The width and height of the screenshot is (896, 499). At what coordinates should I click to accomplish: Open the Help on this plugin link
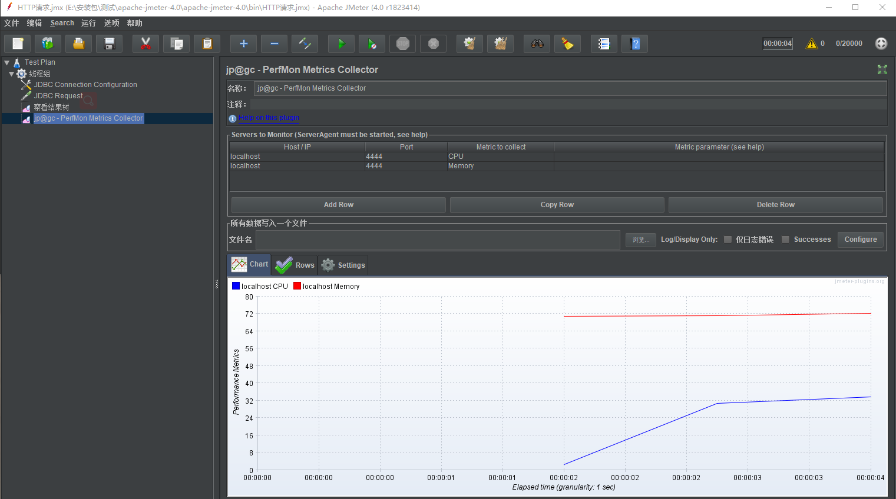(x=269, y=118)
